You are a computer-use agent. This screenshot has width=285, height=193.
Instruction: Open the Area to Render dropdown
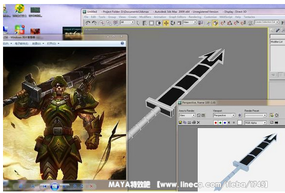click(x=187, y=115)
